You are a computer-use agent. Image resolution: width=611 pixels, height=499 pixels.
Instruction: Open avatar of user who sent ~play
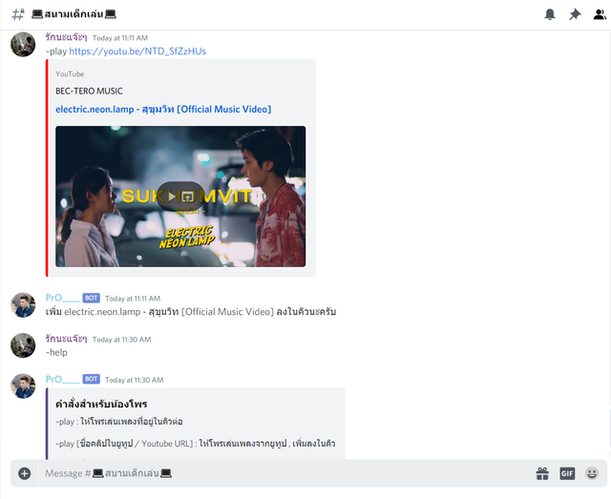pos(23,45)
